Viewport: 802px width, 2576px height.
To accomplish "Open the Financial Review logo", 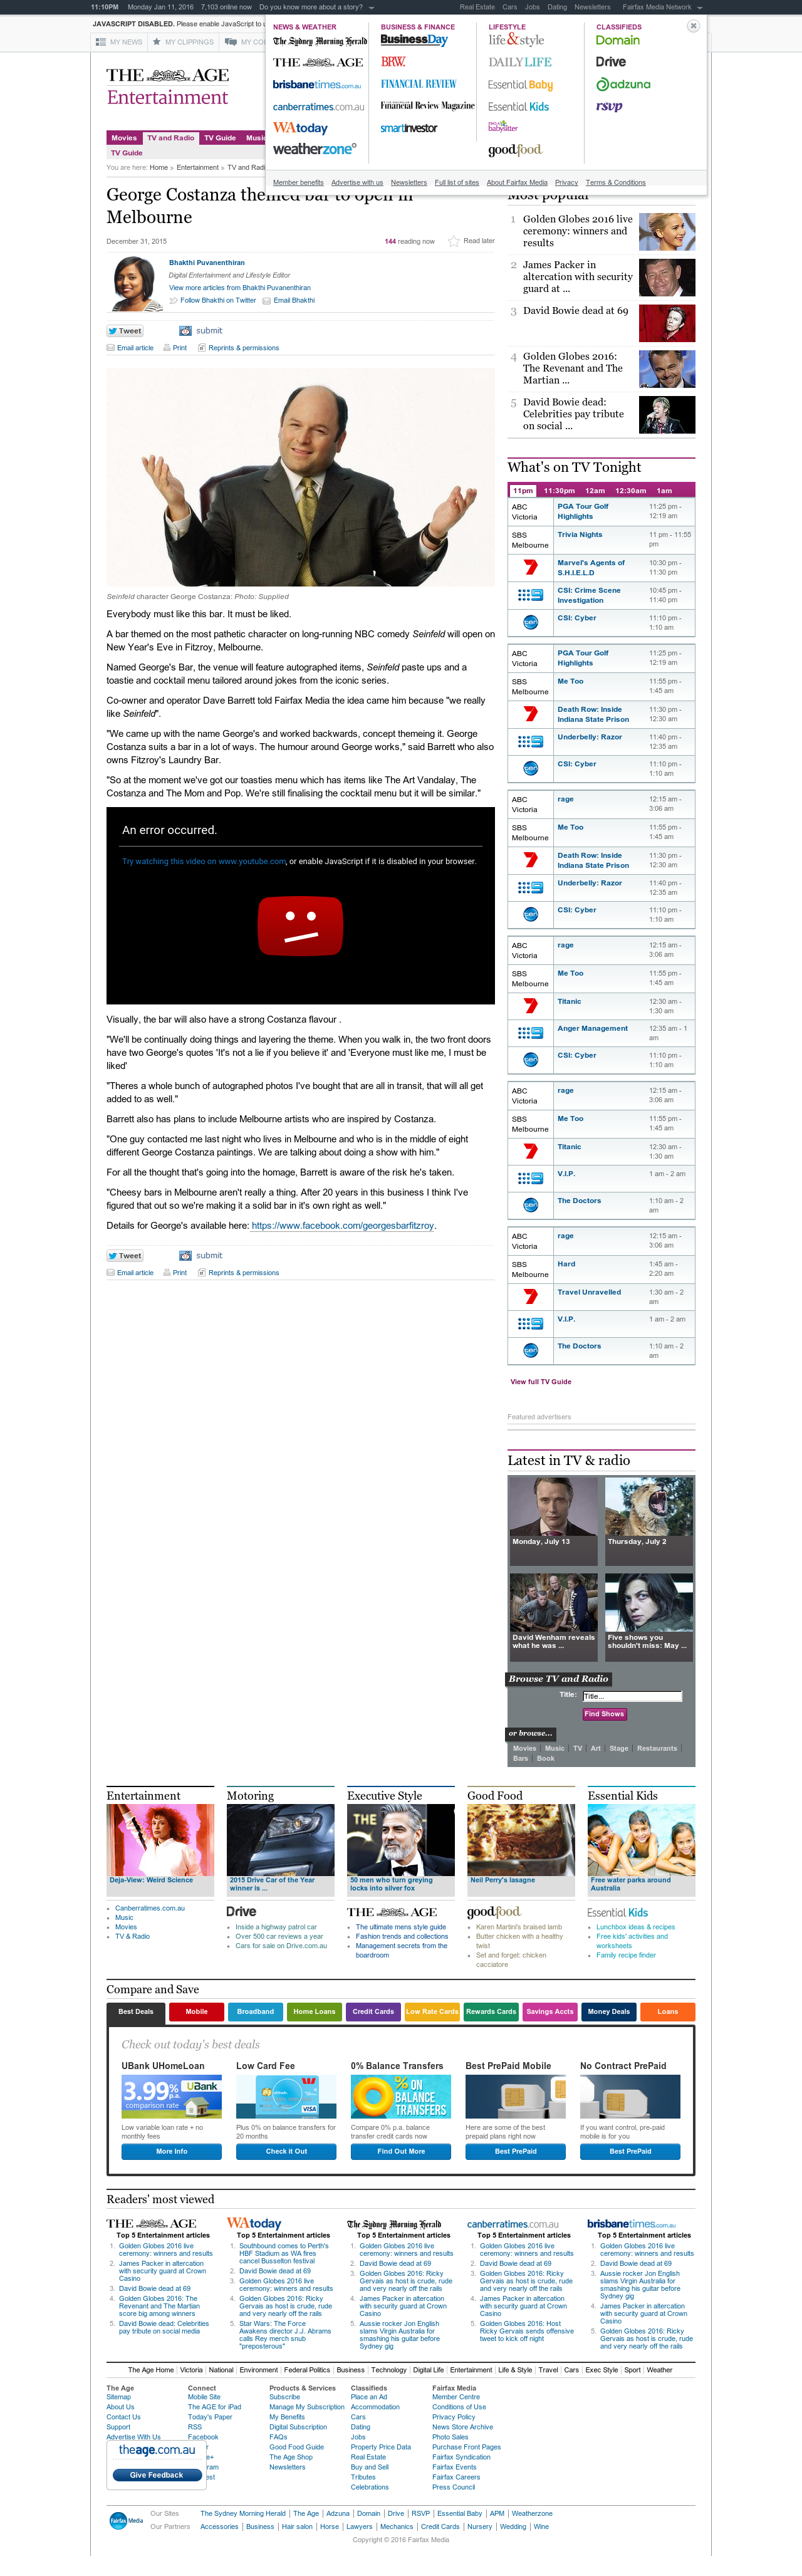I will point(418,84).
